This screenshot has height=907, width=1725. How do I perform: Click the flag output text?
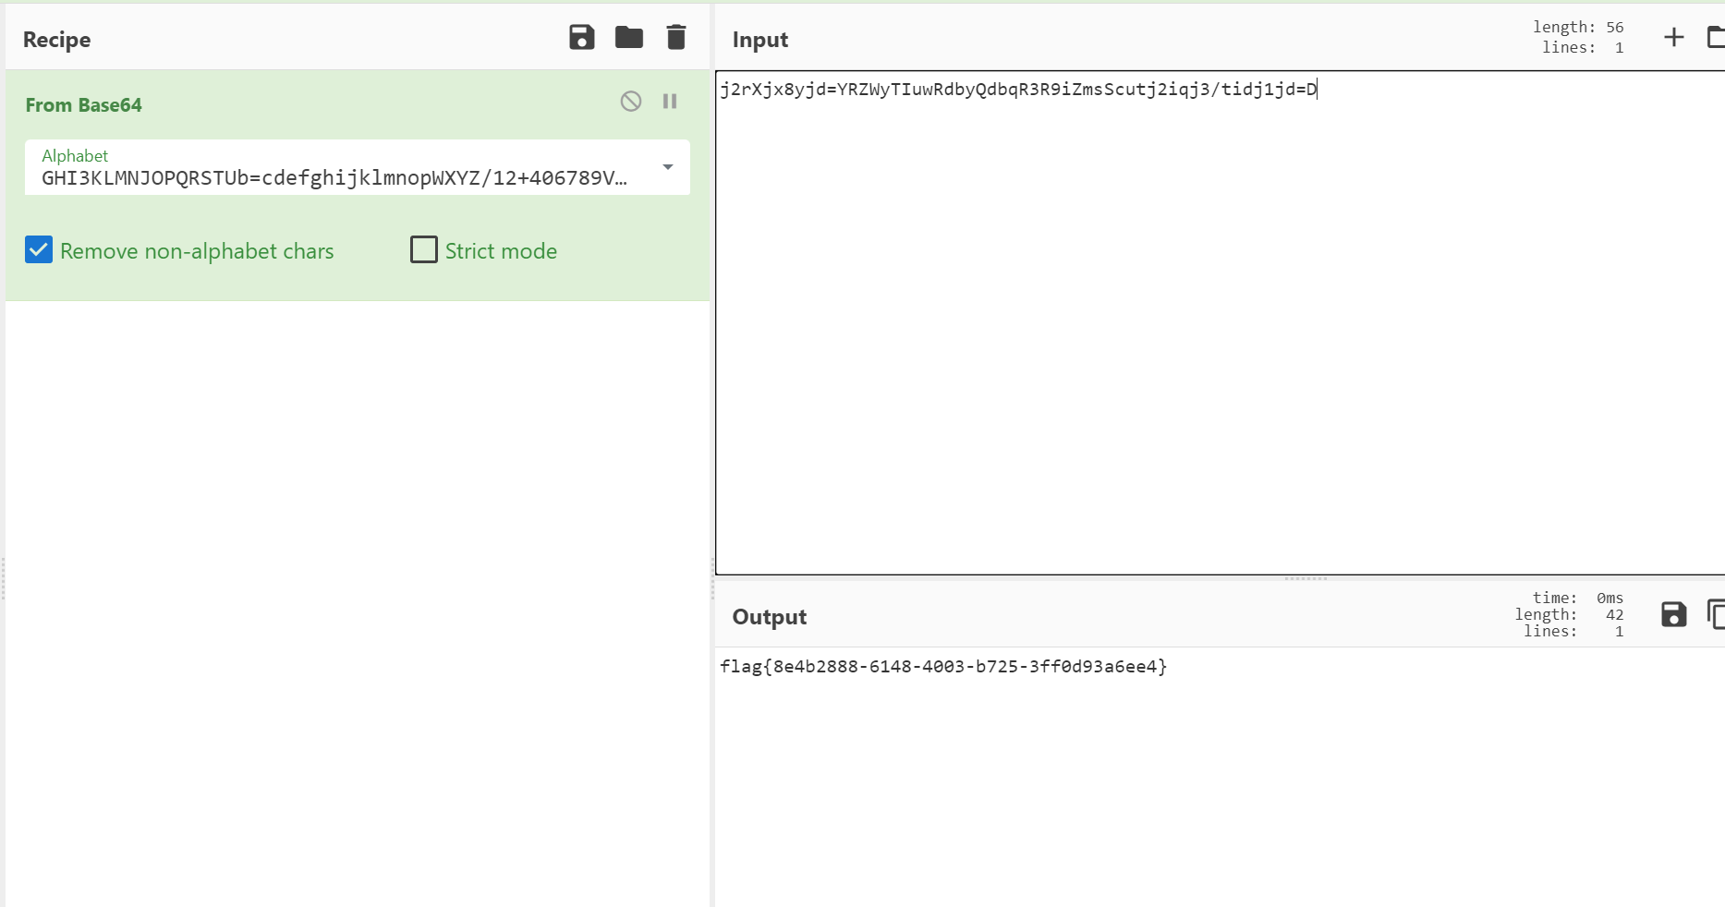[943, 667]
